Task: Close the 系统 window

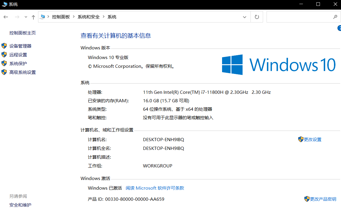Action: click(x=335, y=4)
